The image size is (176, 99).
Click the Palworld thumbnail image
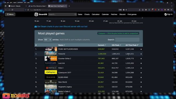[x=51, y=54]
